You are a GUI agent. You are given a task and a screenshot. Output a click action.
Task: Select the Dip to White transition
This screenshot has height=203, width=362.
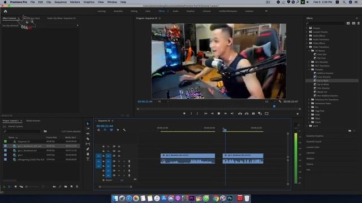pos(323,85)
